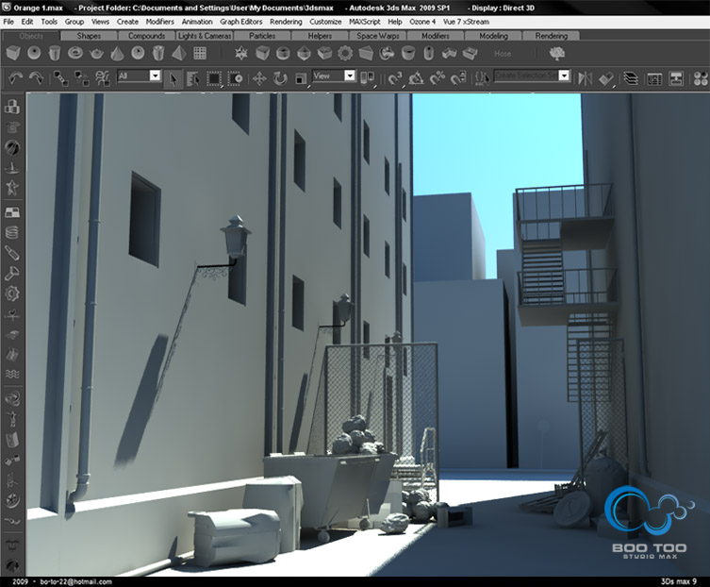710x587 pixels.
Task: Open Curve Editor icon
Action: 654,78
